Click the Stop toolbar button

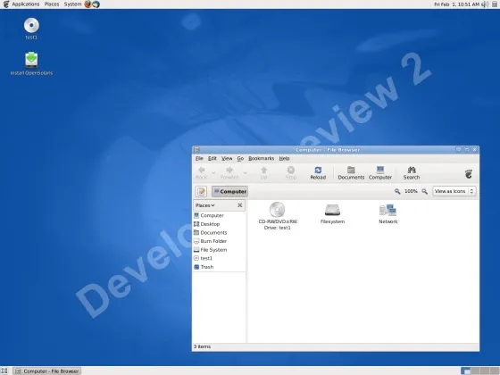coord(291,173)
